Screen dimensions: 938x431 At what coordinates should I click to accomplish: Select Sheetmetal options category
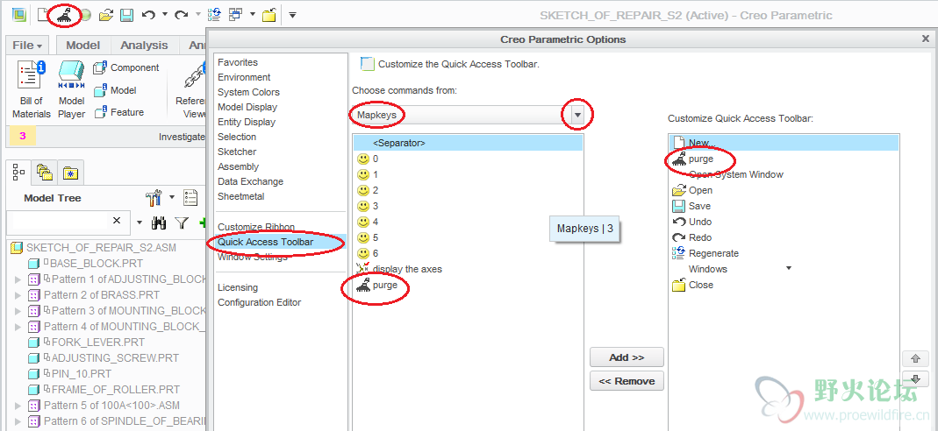pyautogui.click(x=240, y=196)
